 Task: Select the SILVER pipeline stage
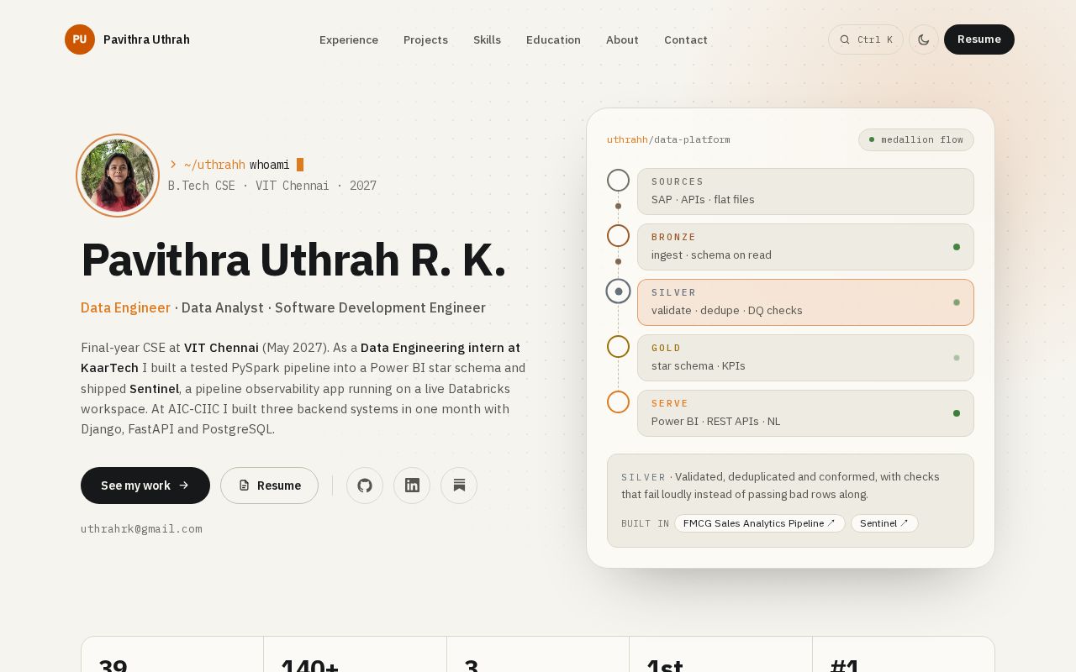(805, 302)
